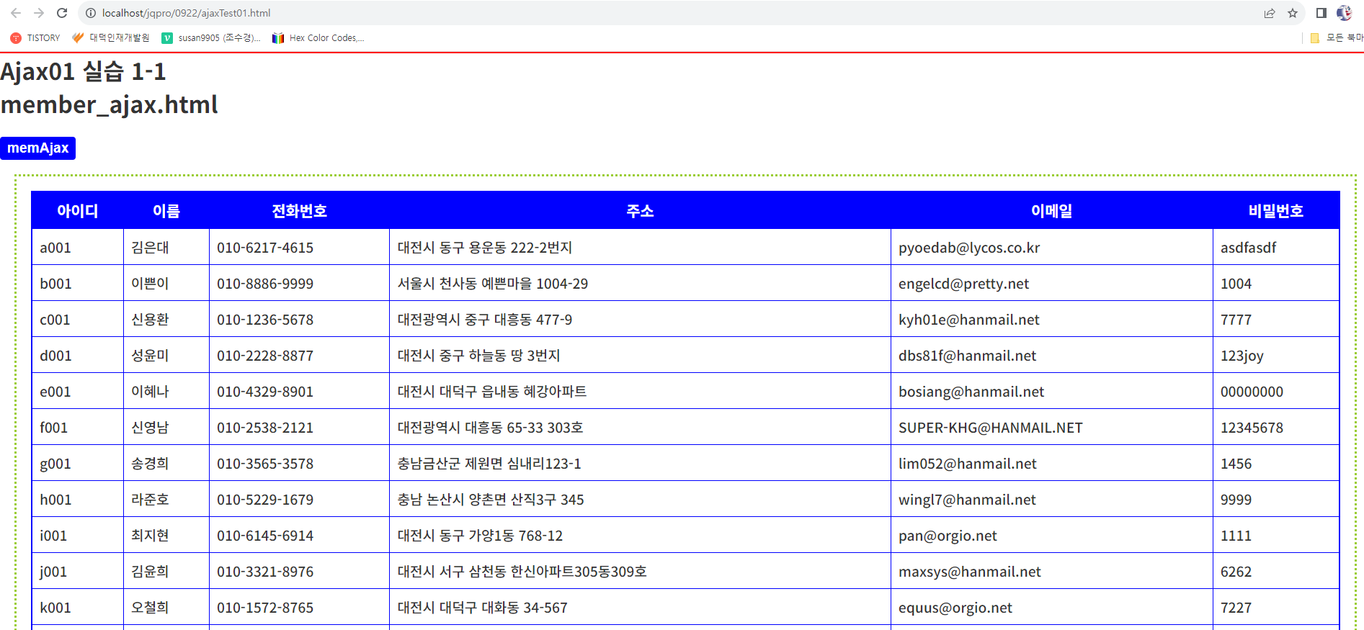Open the TISTORY bookmark
Viewport: 1364px width, 630px height.
[x=35, y=38]
